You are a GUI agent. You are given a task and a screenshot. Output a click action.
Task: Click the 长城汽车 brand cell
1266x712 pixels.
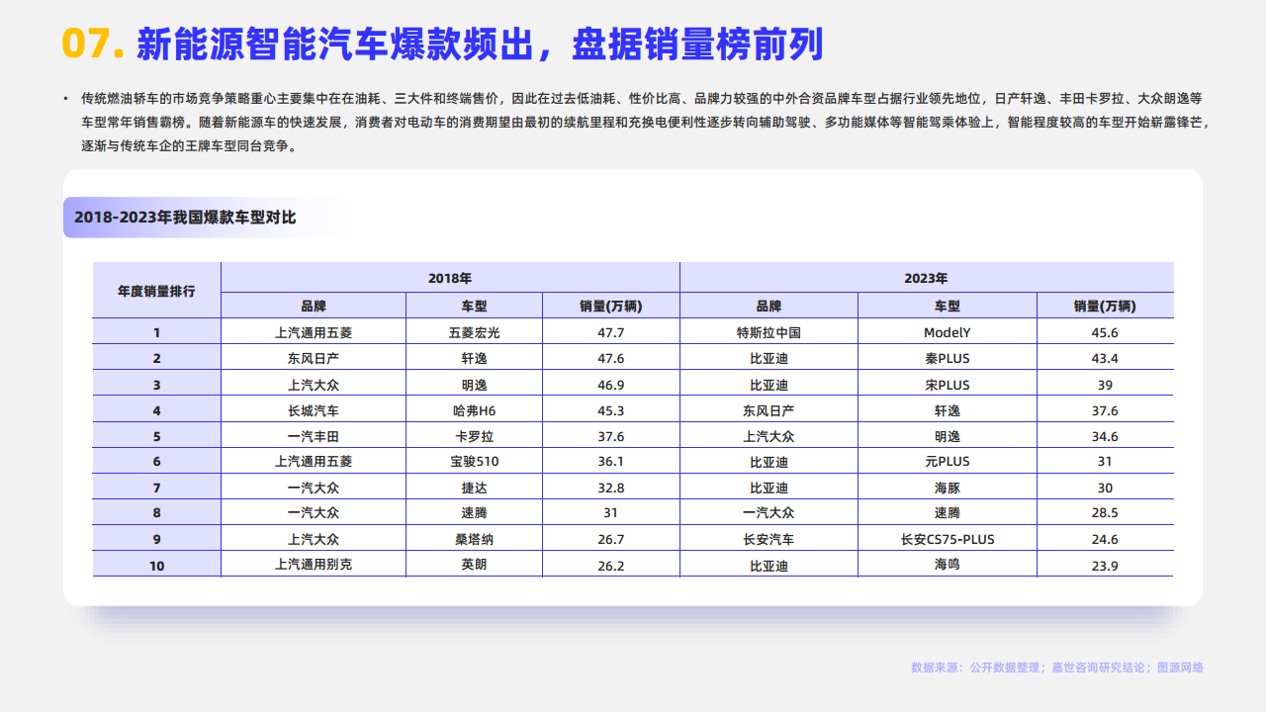coord(314,410)
